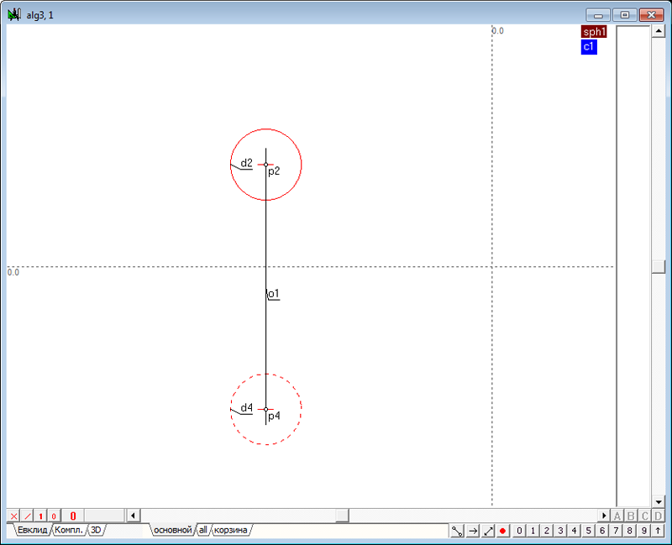Click the o1 line label

pos(274,294)
